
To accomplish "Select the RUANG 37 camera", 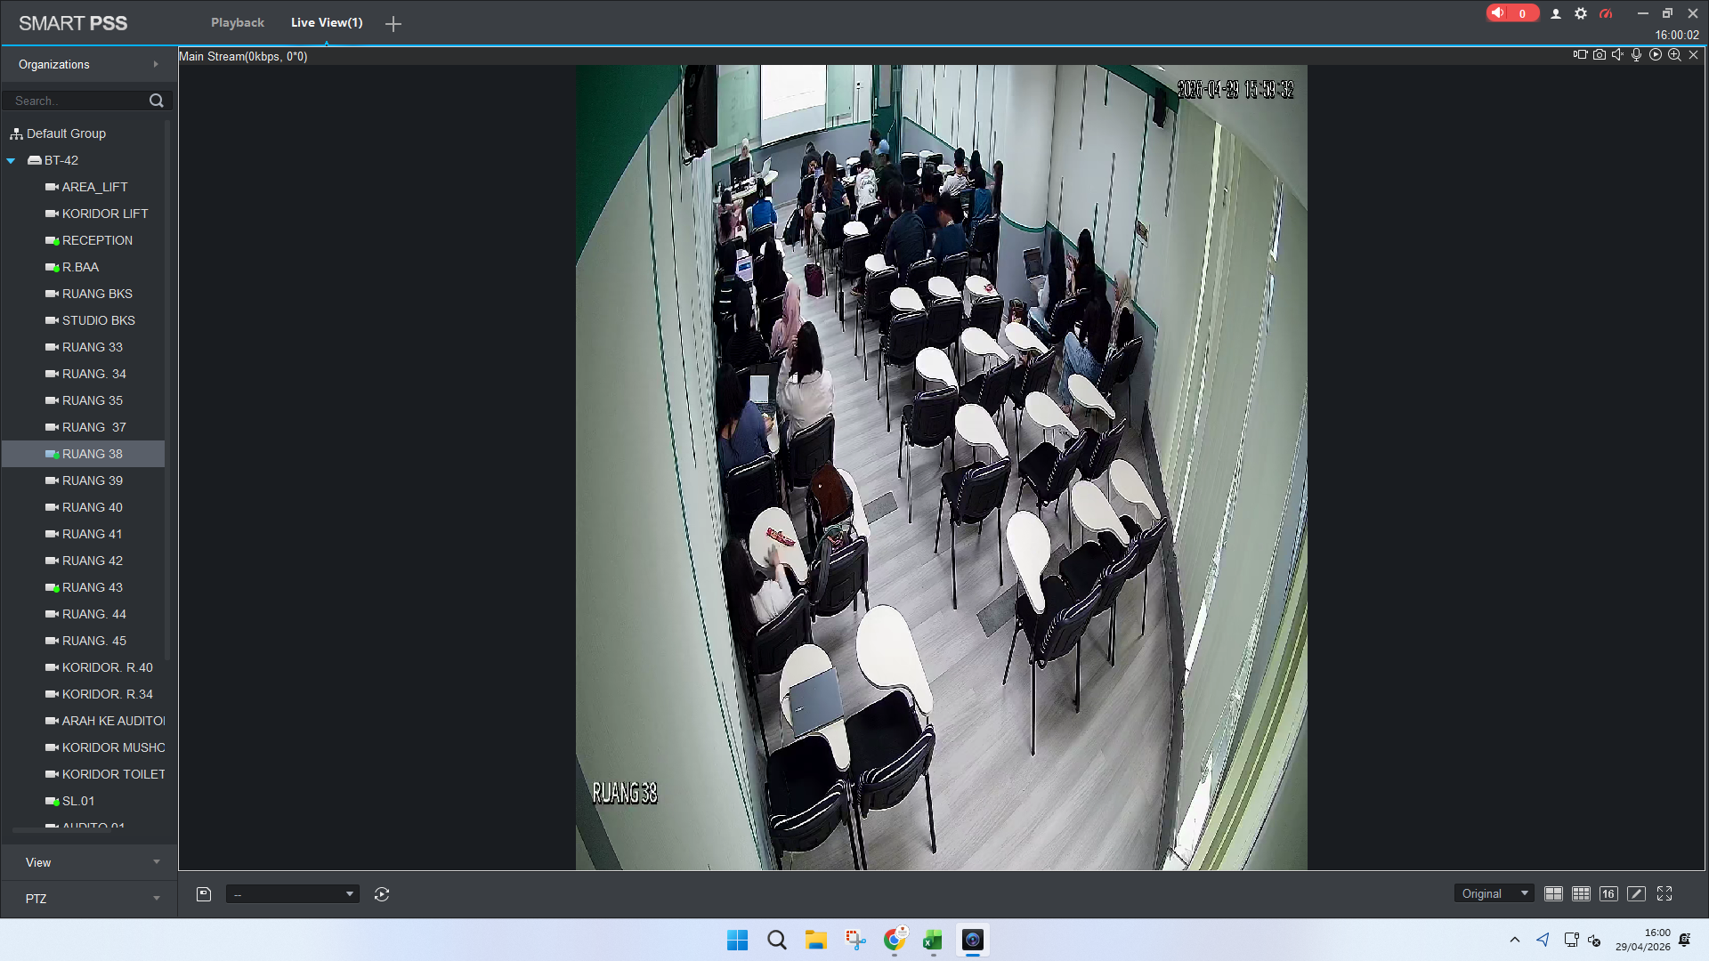I will pyautogui.click(x=94, y=427).
